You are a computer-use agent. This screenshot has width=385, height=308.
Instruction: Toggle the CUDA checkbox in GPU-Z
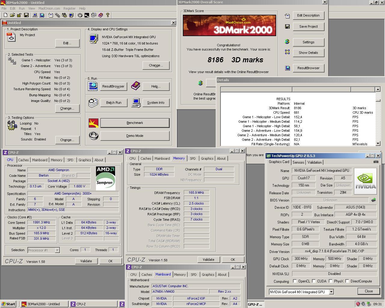(314, 281)
